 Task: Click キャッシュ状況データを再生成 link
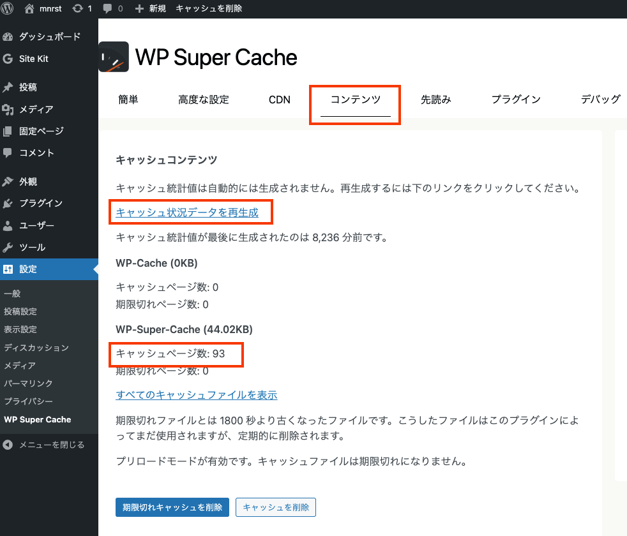point(187,212)
